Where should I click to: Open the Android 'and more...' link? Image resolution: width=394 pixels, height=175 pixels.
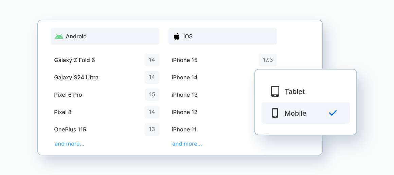[x=69, y=144]
